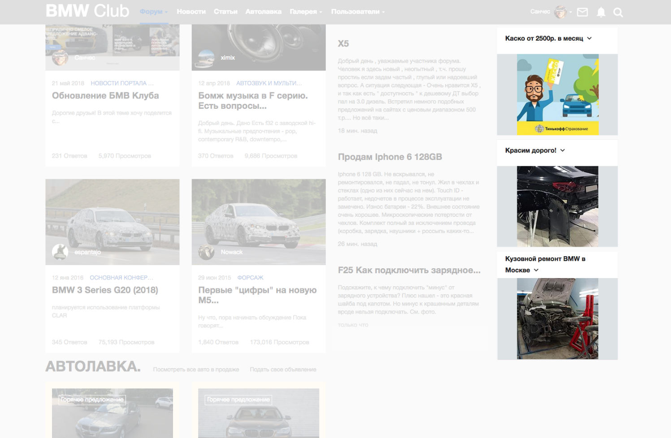Open the Тинькофф Страхование ad image

[x=558, y=94]
